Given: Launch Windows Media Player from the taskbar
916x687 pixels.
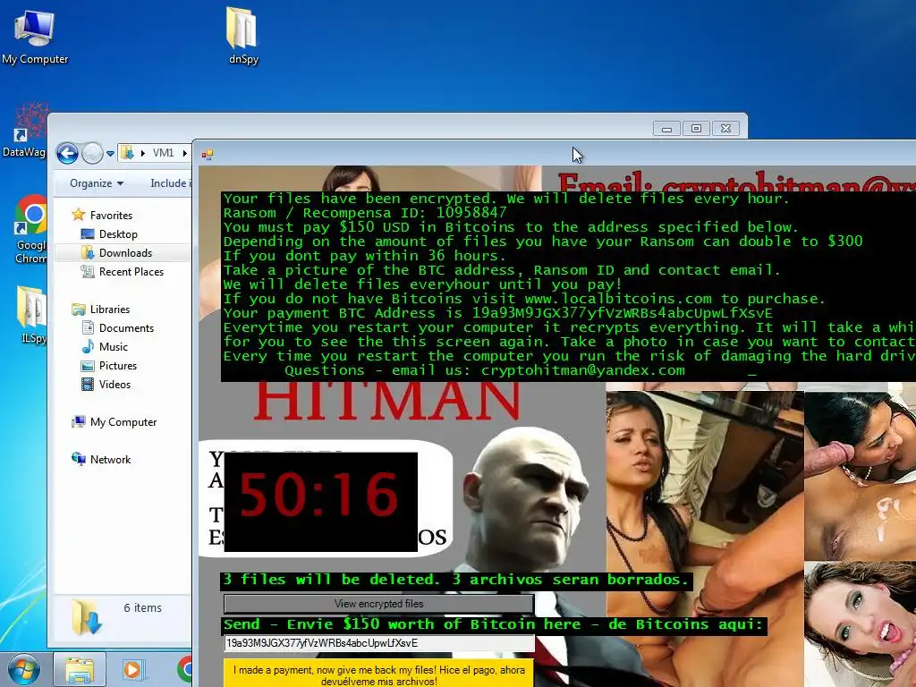Looking at the screenshot, I should point(132,670).
